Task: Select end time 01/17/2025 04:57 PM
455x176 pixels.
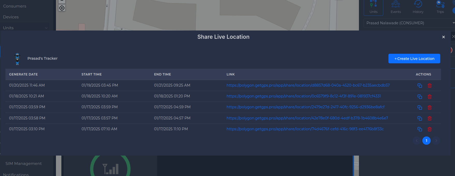Action: pyautogui.click(x=172, y=118)
